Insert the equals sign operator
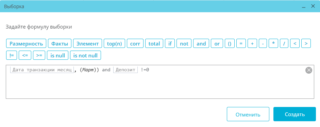 pyautogui.click(x=241, y=43)
